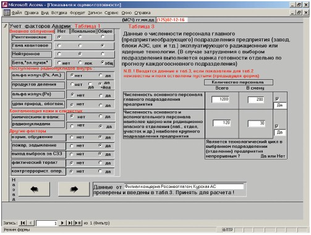This screenshot has height=235, width=311.
Task: Click the Количество персонала header box
Action: (x=239, y=82)
